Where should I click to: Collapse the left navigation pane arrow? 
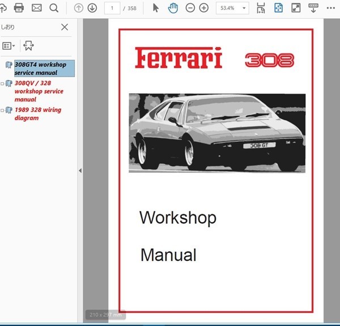click(x=80, y=171)
